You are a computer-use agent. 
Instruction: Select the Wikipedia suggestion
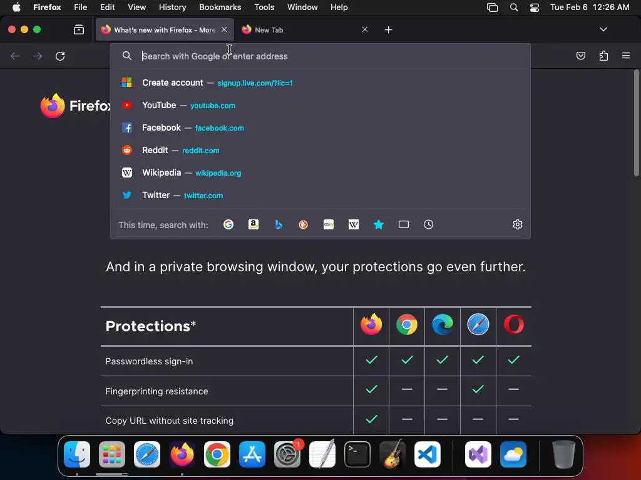320,172
